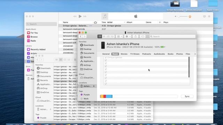Show the Up Next list icon
This screenshot has height=125, width=223.
(x=209, y=16)
